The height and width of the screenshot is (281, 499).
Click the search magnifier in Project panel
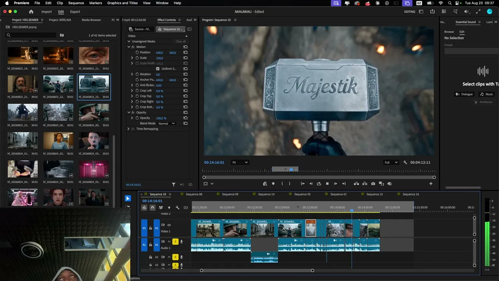[8, 35]
